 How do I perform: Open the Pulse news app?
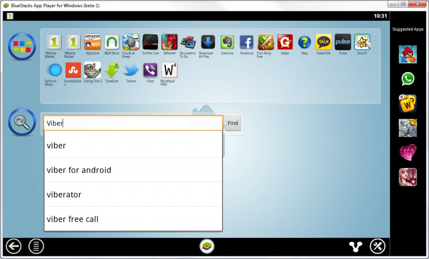click(343, 42)
